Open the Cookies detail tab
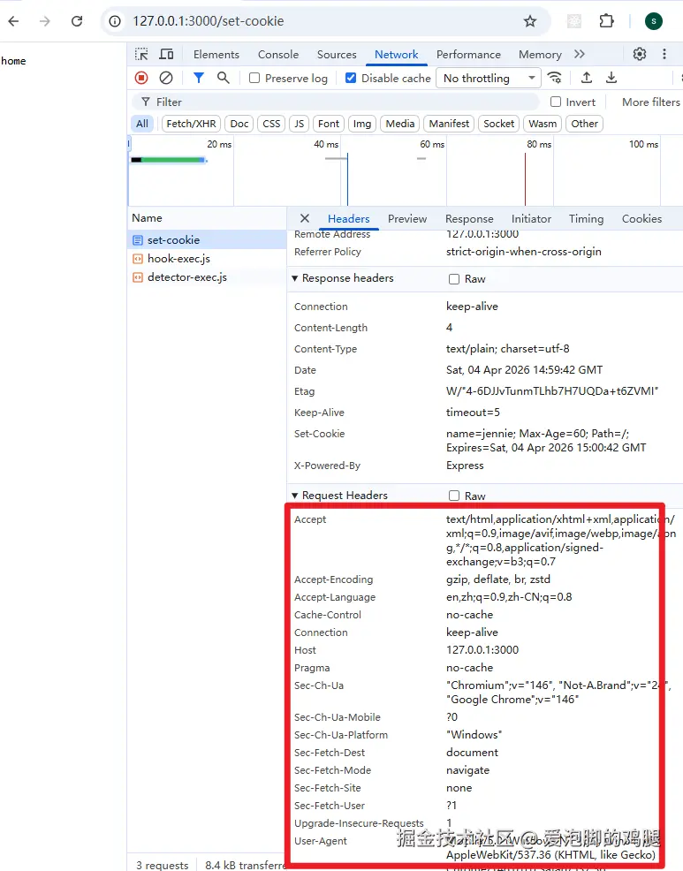The height and width of the screenshot is (871, 683). [641, 219]
